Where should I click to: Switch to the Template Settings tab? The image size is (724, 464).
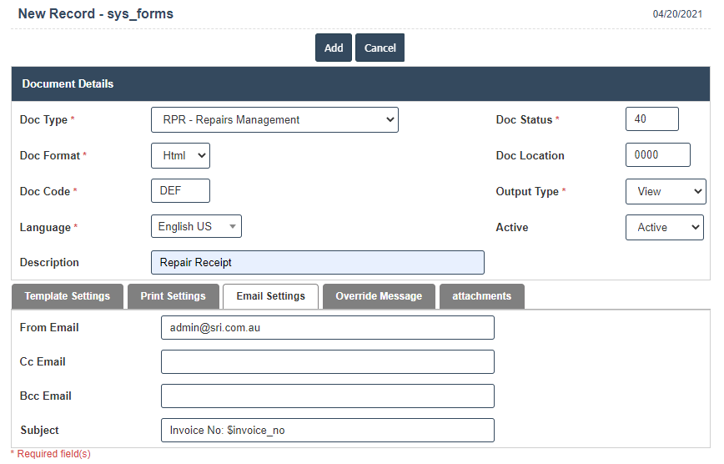pos(67,296)
